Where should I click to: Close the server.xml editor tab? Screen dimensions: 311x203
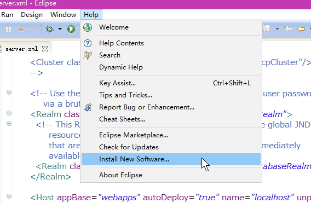click(x=45, y=49)
